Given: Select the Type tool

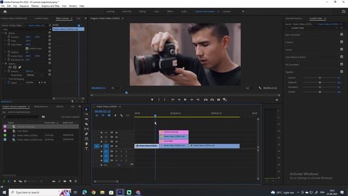Looking at the screenshot, I should point(86,149).
